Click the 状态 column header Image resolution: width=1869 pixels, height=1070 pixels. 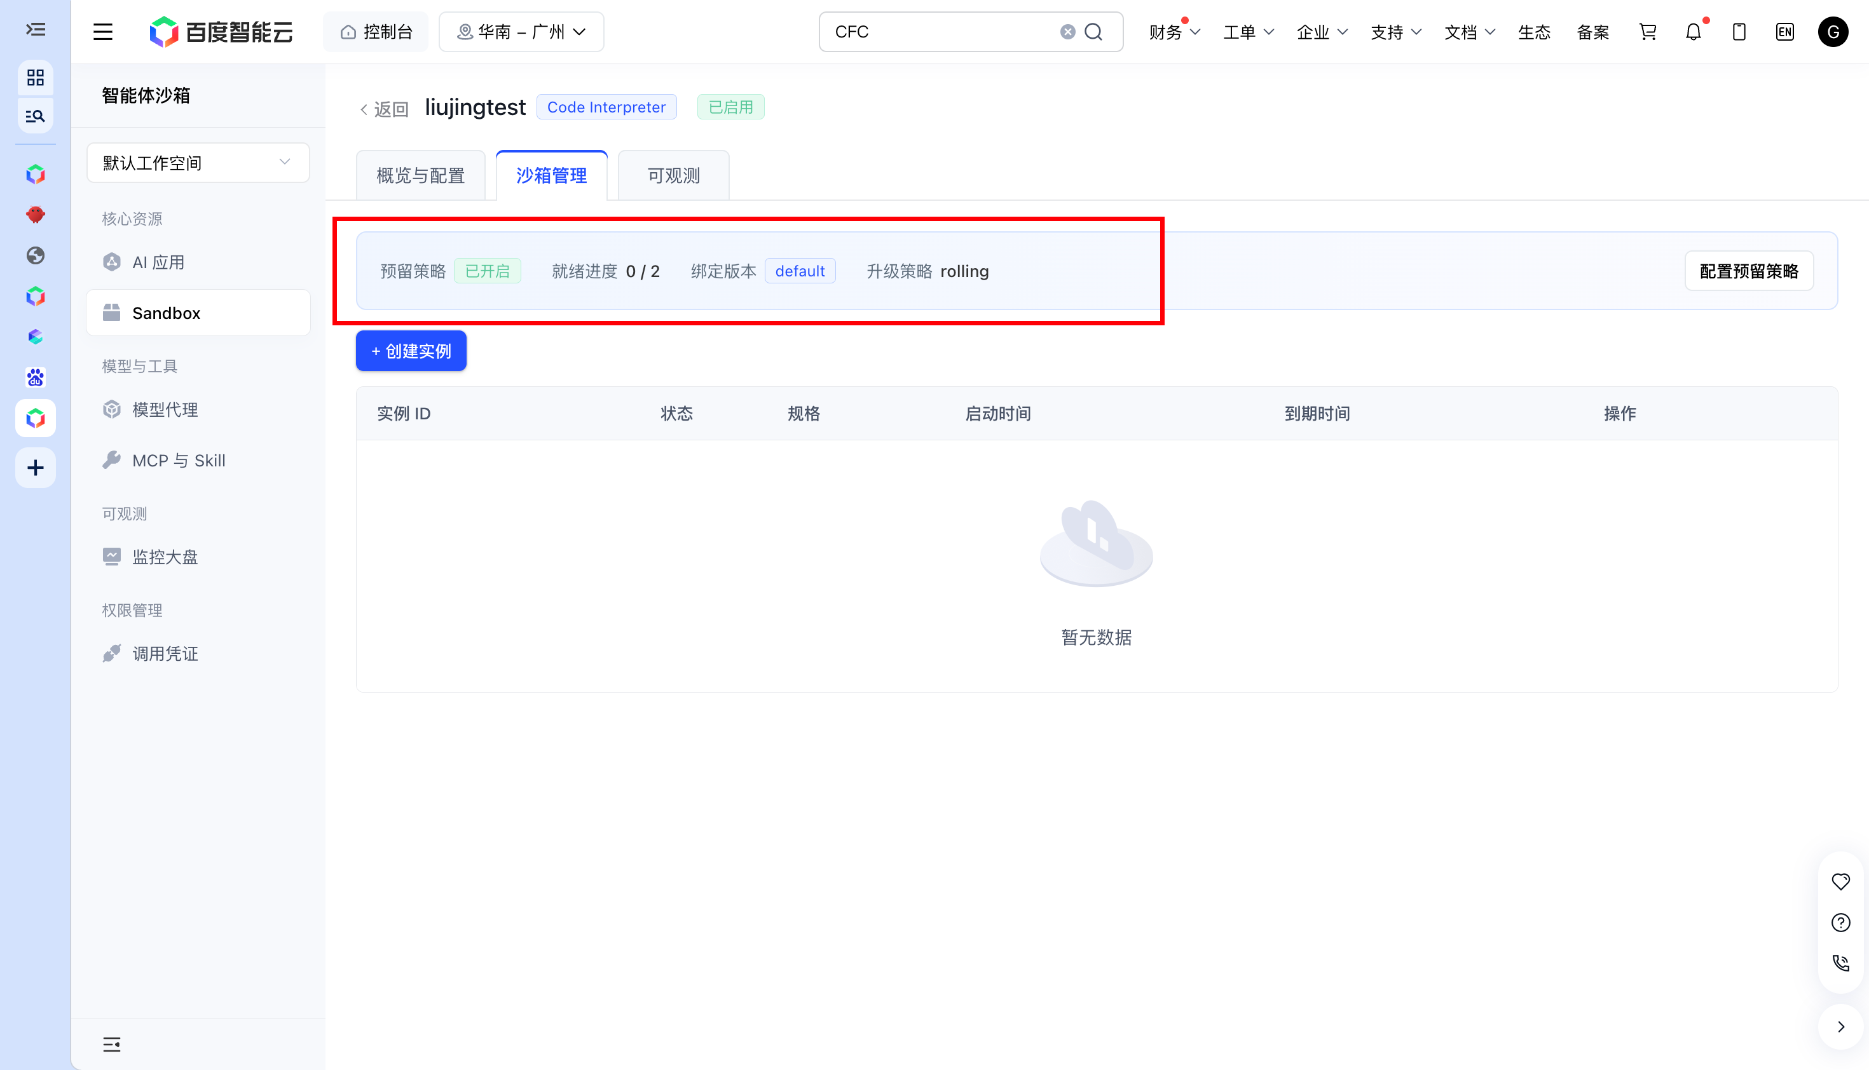click(x=677, y=414)
